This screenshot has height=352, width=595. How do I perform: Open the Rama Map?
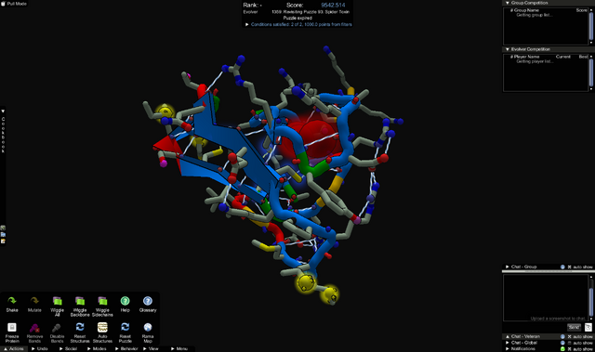click(x=148, y=332)
